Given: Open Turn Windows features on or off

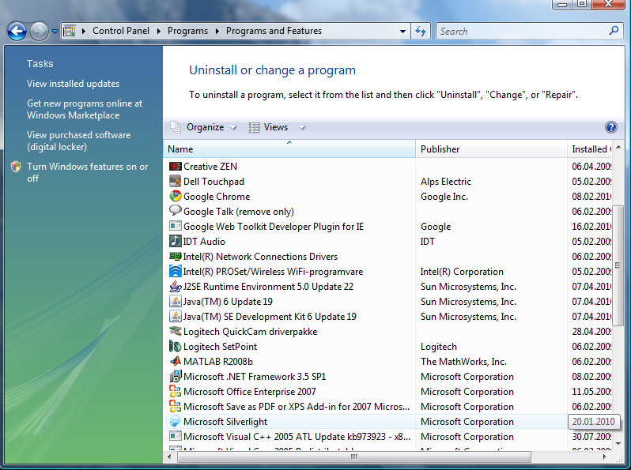Looking at the screenshot, I should [87, 172].
